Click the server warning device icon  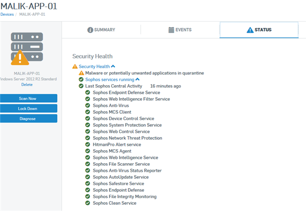[27, 49]
